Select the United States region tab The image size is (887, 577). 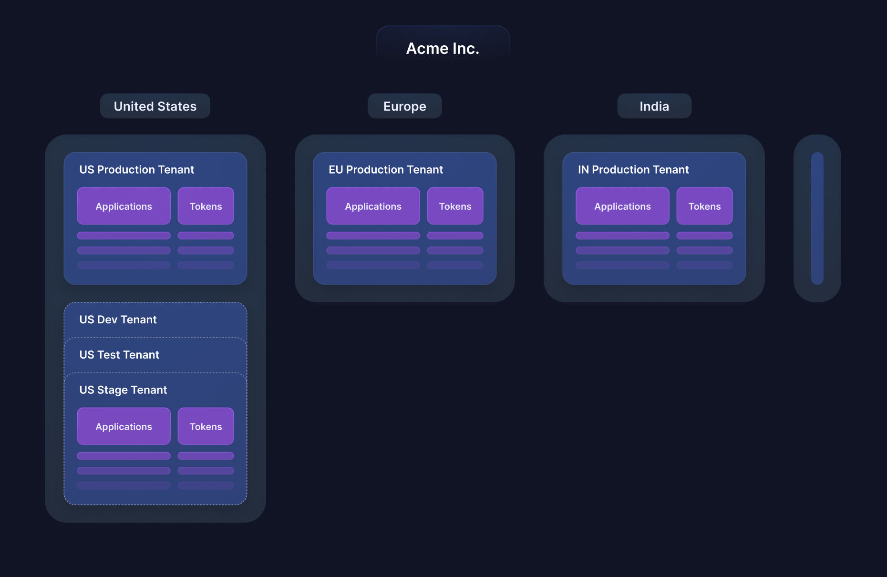coord(155,106)
